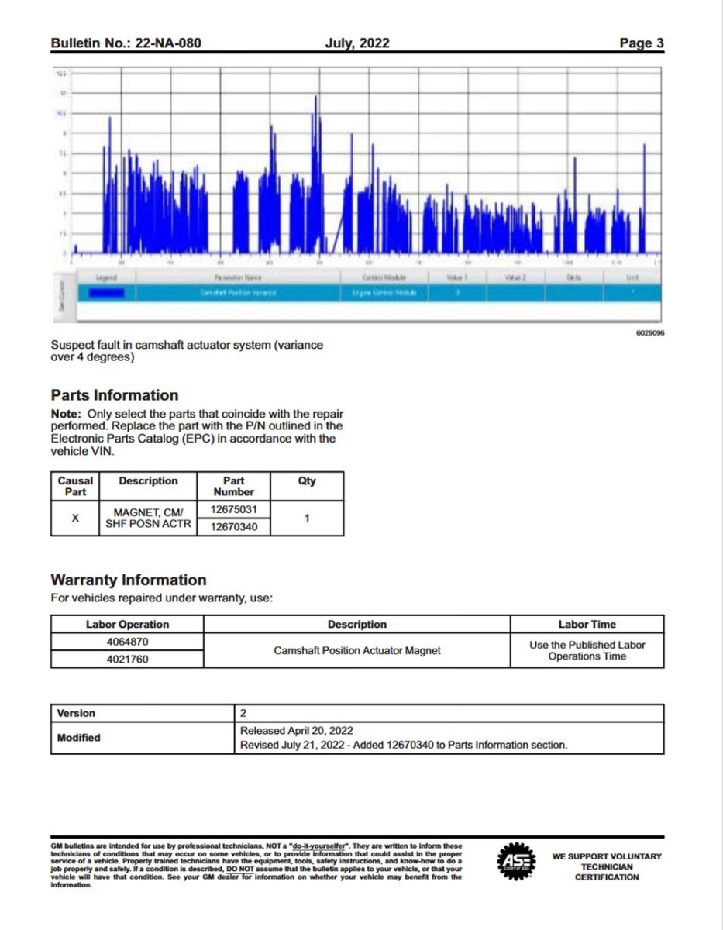Click the Warranty Information heading
Image resolution: width=723 pixels, height=930 pixels.
point(128,580)
